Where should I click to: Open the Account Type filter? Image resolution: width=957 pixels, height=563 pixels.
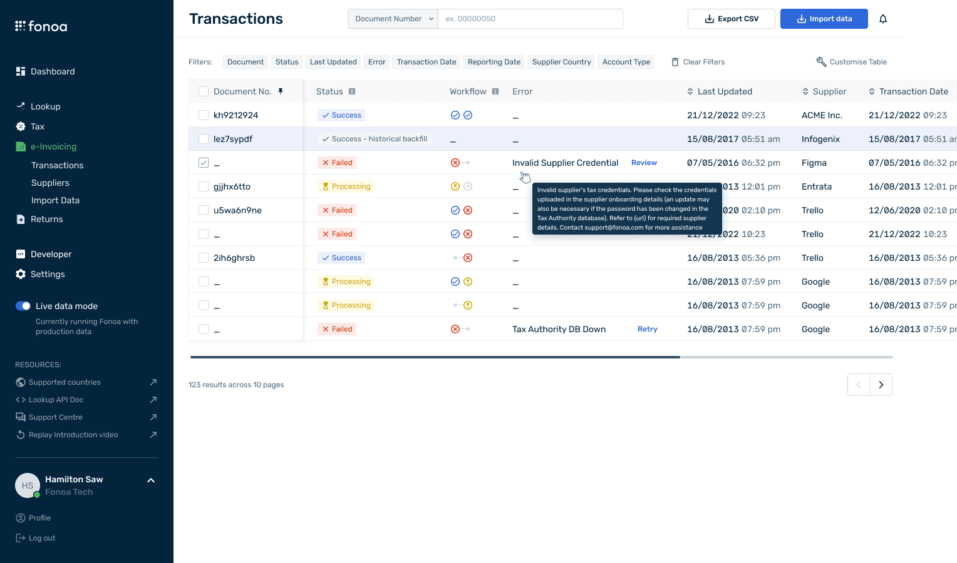coord(626,62)
